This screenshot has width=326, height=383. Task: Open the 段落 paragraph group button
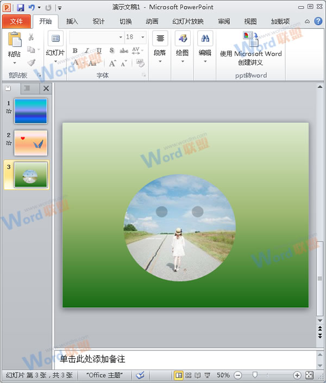point(160,46)
